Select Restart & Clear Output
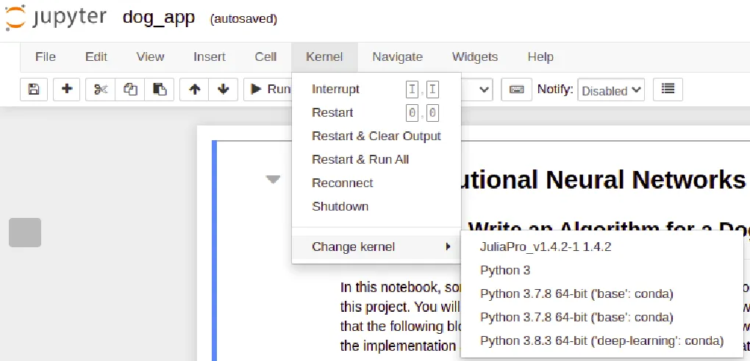750x361 pixels. (x=376, y=136)
